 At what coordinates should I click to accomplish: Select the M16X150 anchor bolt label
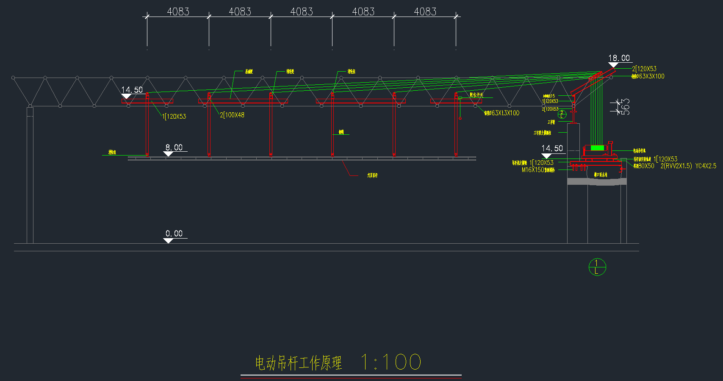coord(533,170)
